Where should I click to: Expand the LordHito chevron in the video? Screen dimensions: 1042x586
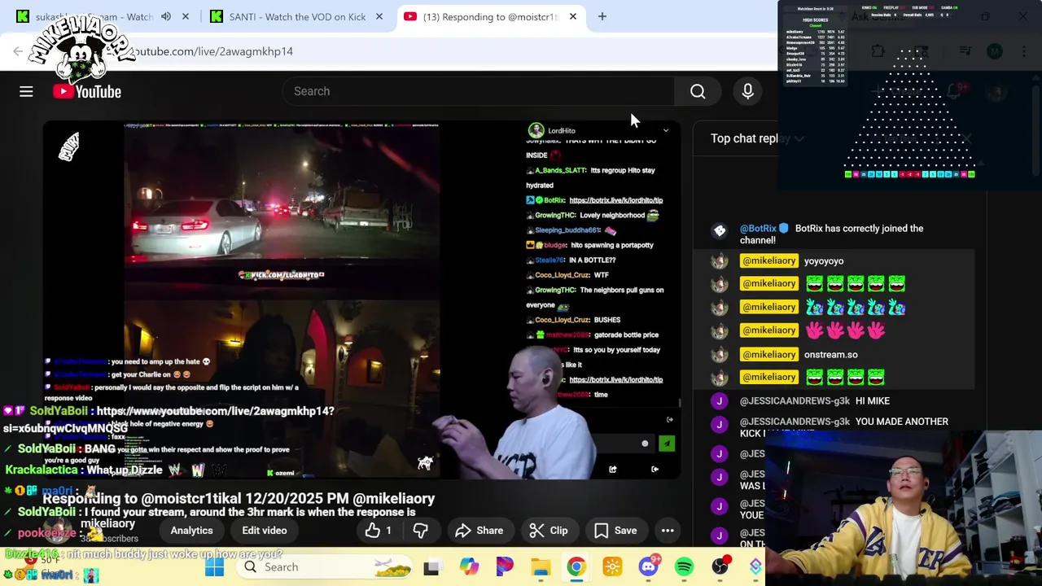coord(666,130)
